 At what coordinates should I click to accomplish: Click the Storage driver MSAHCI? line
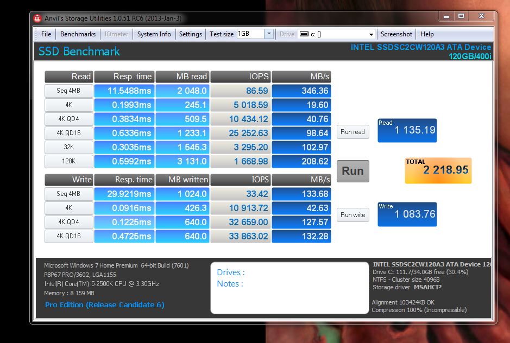[407, 287]
